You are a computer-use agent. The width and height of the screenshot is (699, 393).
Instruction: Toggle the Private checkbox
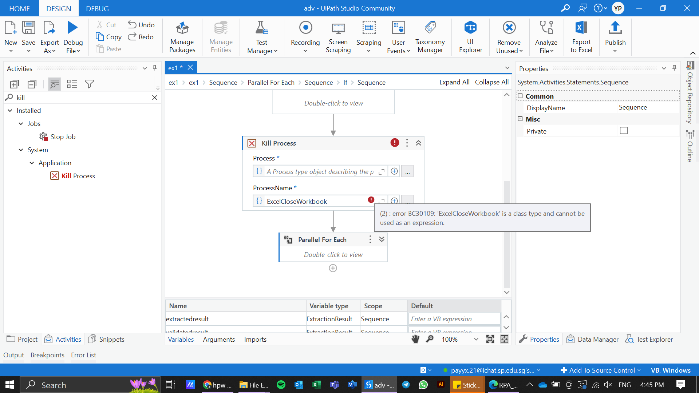[x=624, y=131]
